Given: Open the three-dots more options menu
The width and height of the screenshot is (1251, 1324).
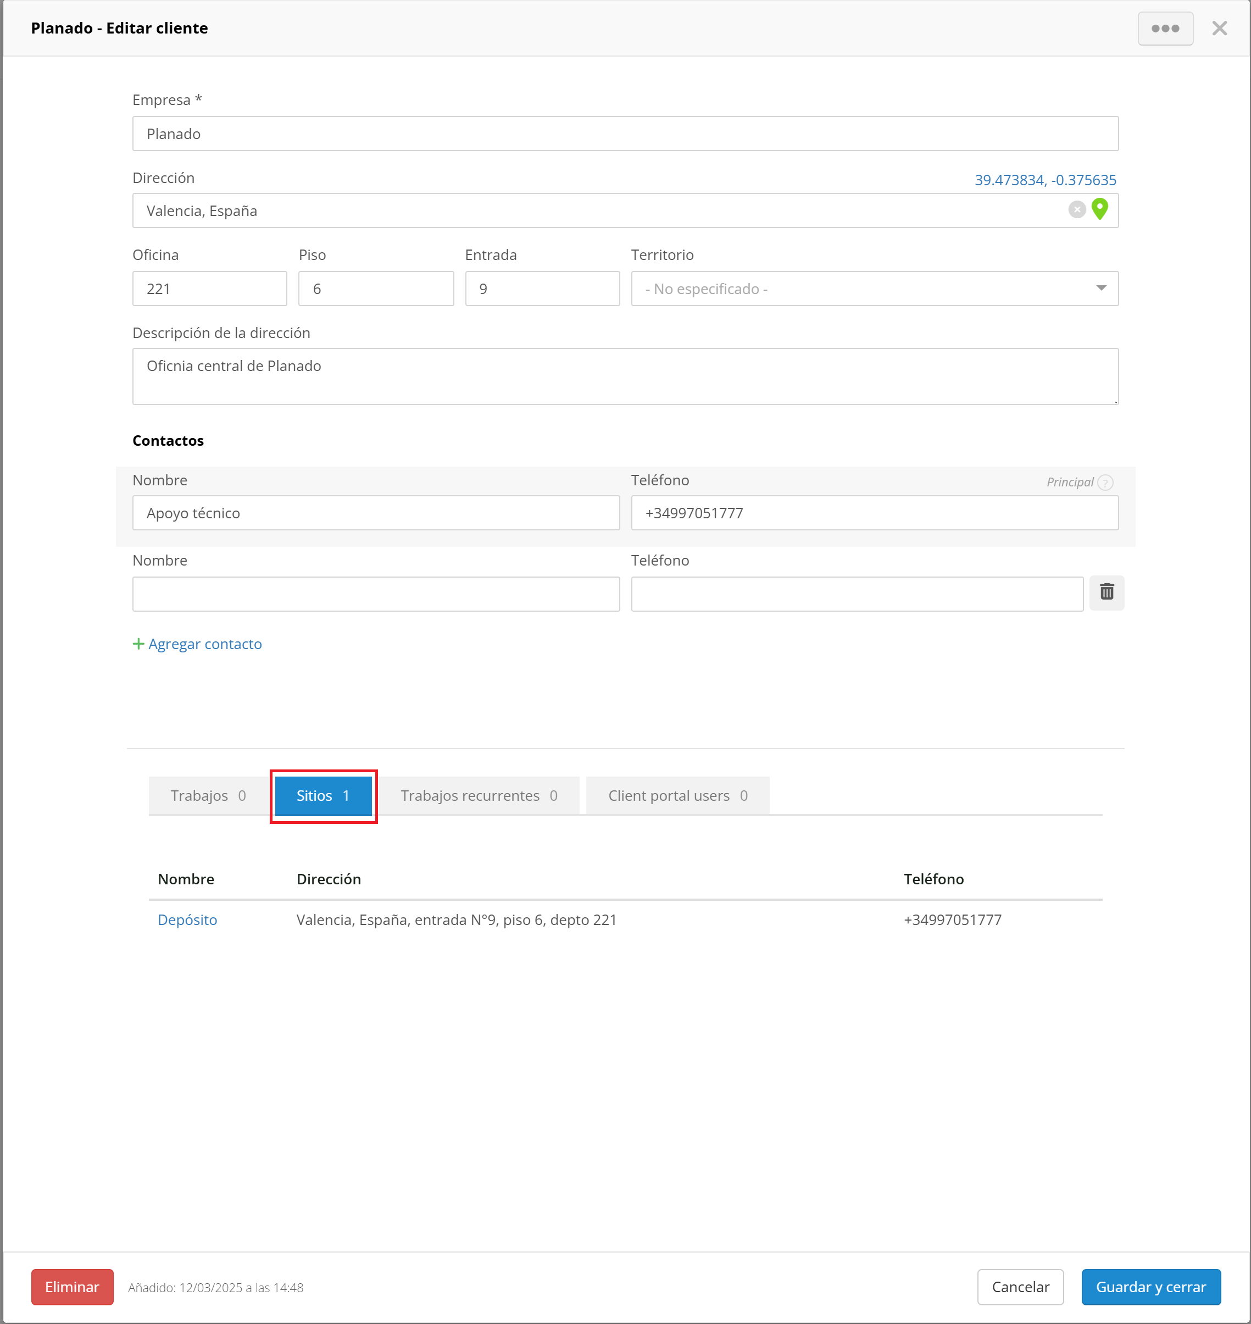Looking at the screenshot, I should click(x=1164, y=29).
